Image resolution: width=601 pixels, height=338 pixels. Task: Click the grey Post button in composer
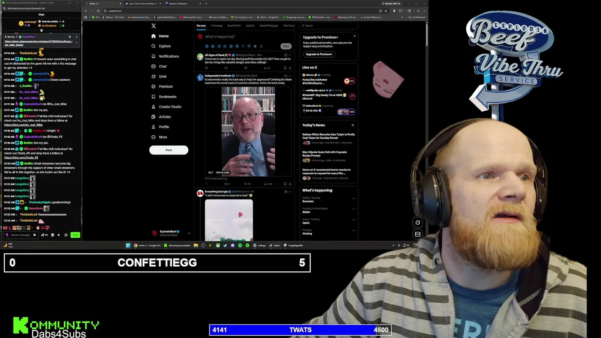(x=286, y=46)
